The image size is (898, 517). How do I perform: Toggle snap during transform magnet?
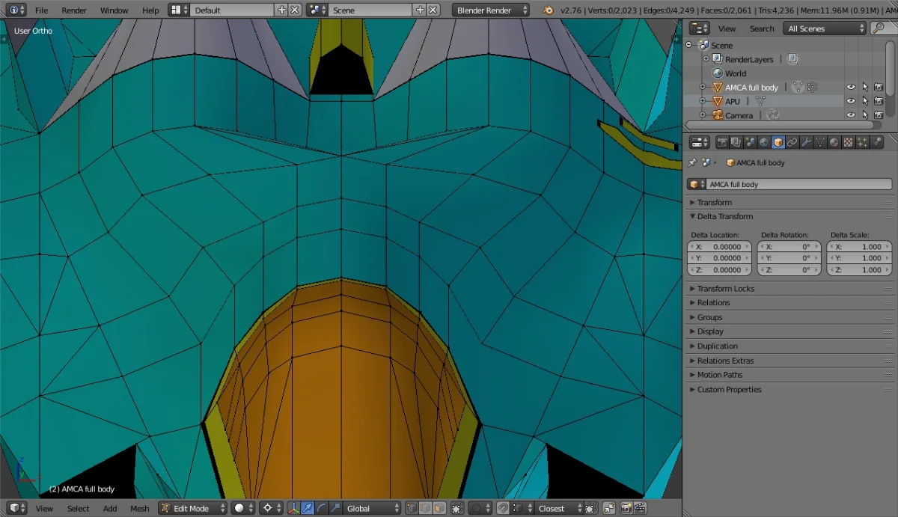click(x=504, y=508)
